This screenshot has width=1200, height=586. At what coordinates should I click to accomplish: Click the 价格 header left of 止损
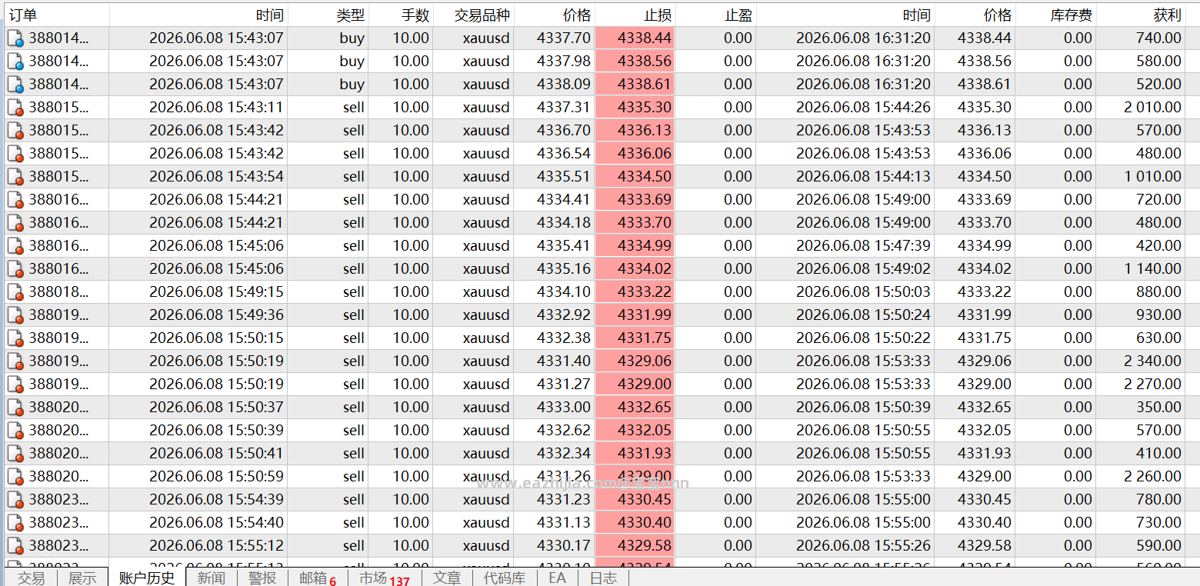pos(554,15)
